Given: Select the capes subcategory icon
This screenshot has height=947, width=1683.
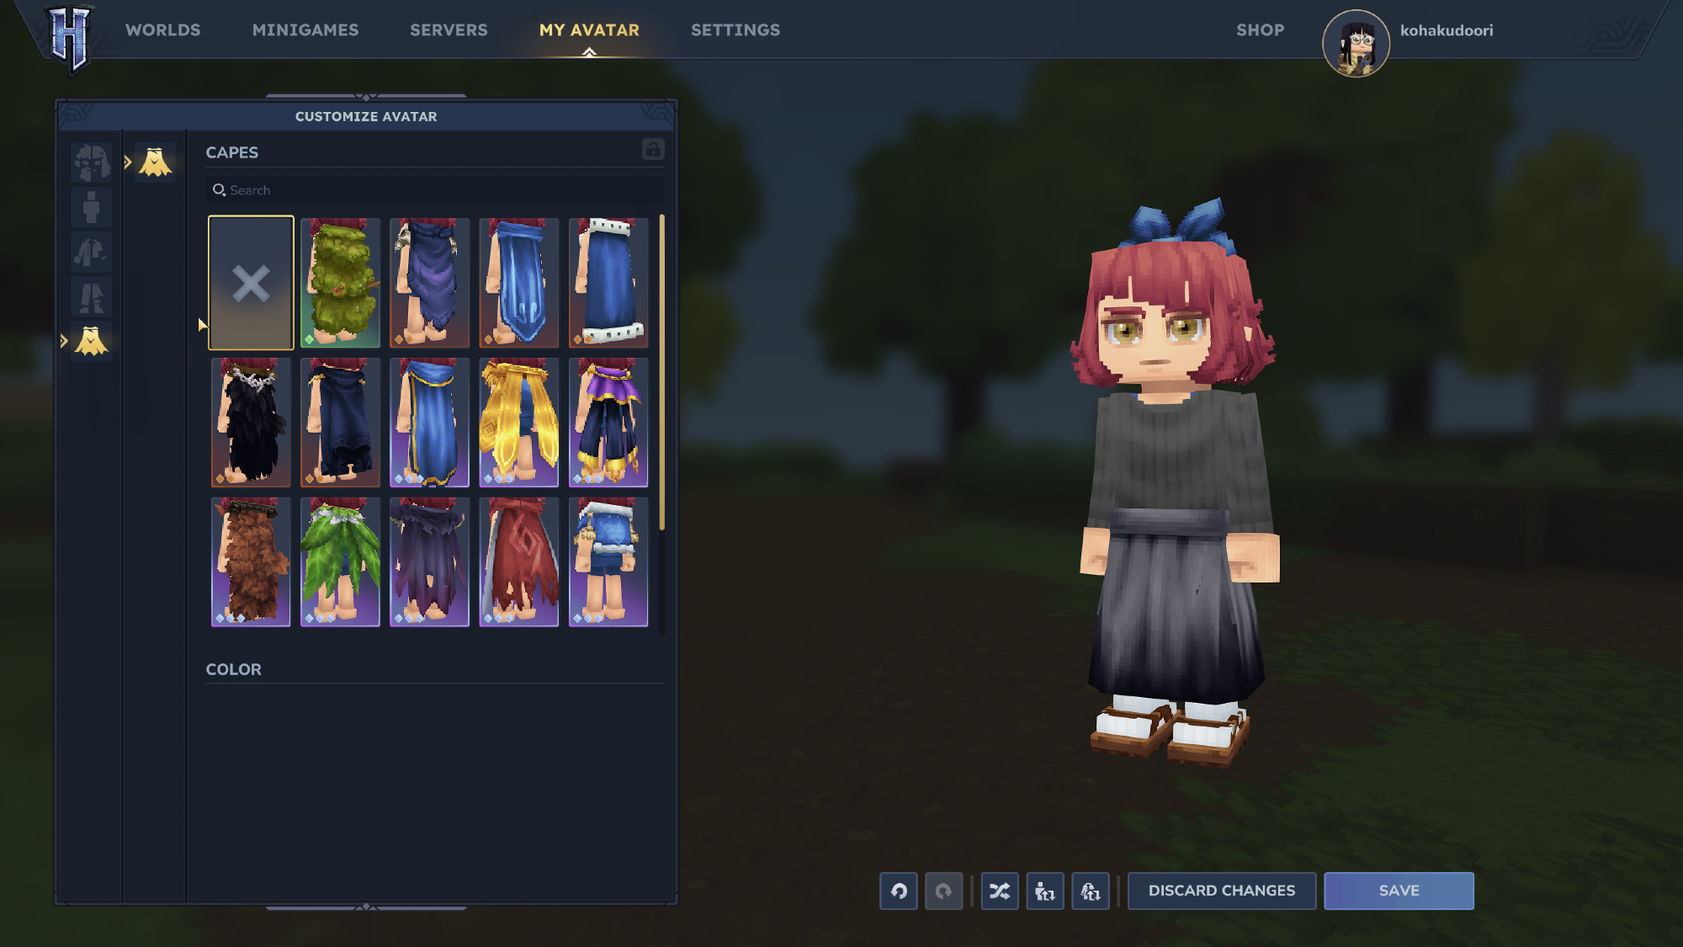Looking at the screenshot, I should pyautogui.click(x=156, y=162).
